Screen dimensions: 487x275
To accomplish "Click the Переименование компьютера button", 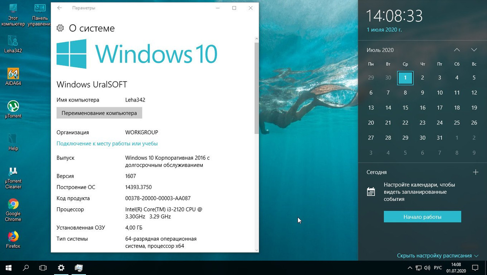I will [99, 113].
